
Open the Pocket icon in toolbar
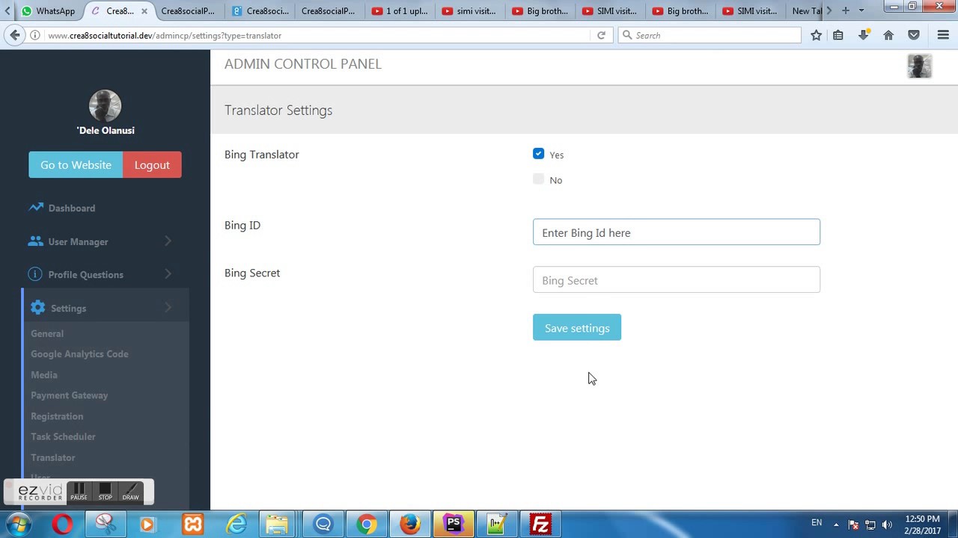point(914,35)
